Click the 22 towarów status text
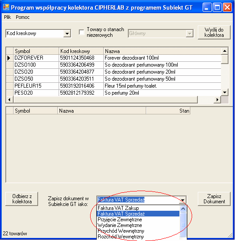The width and height of the screenshot is (235, 241). coord(15,234)
